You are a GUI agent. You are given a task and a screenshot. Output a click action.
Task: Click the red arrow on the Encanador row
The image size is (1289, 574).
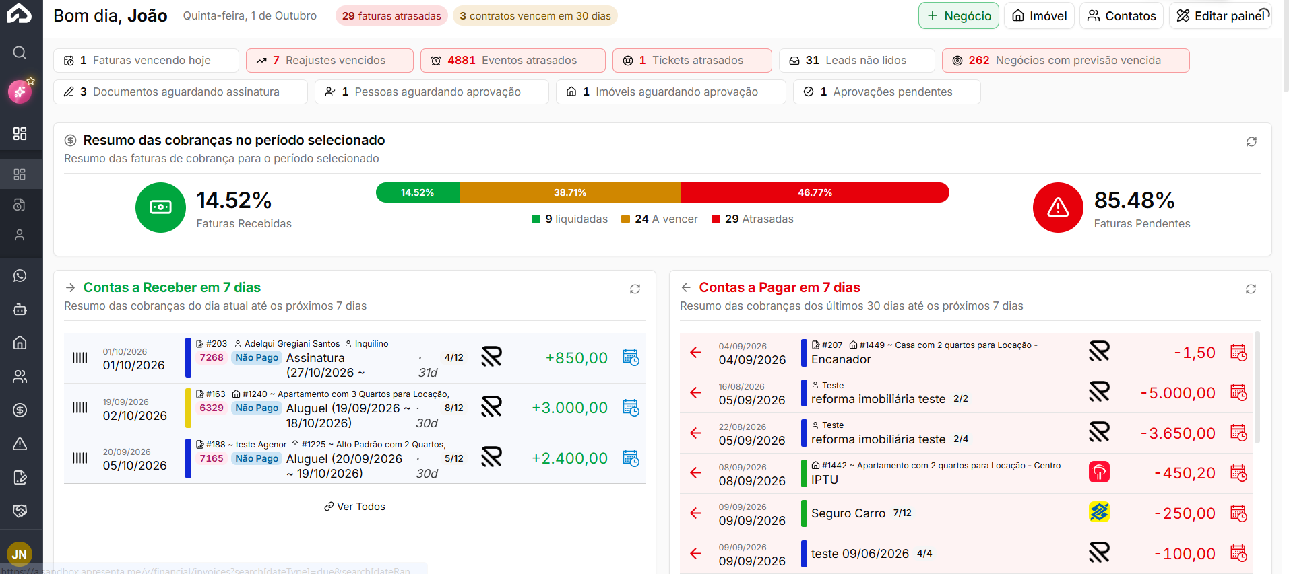(x=696, y=352)
